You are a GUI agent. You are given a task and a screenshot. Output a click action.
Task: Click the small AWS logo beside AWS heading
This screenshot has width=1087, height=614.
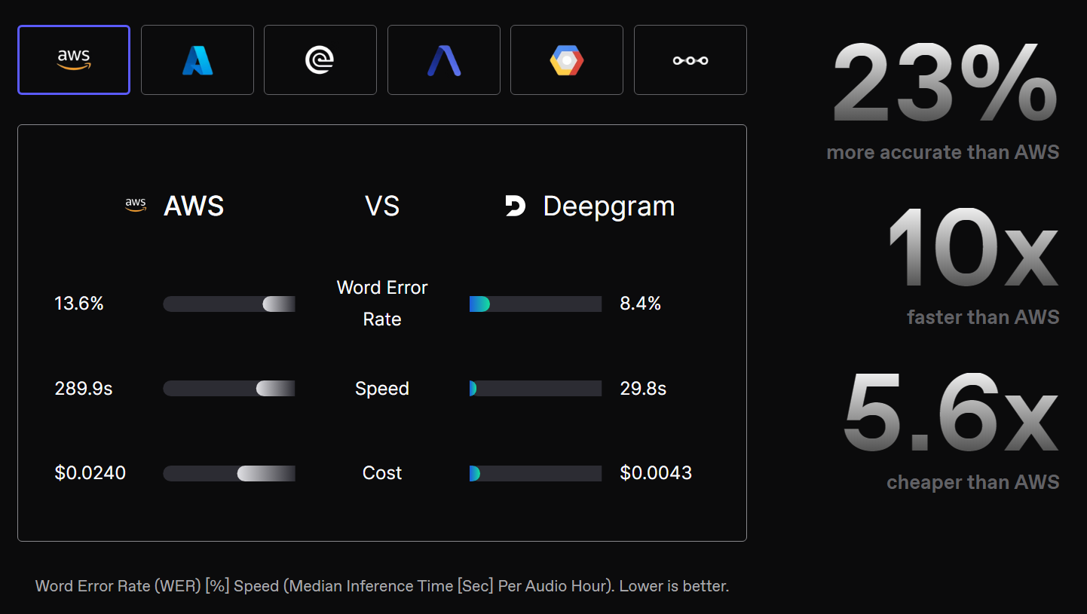136,205
